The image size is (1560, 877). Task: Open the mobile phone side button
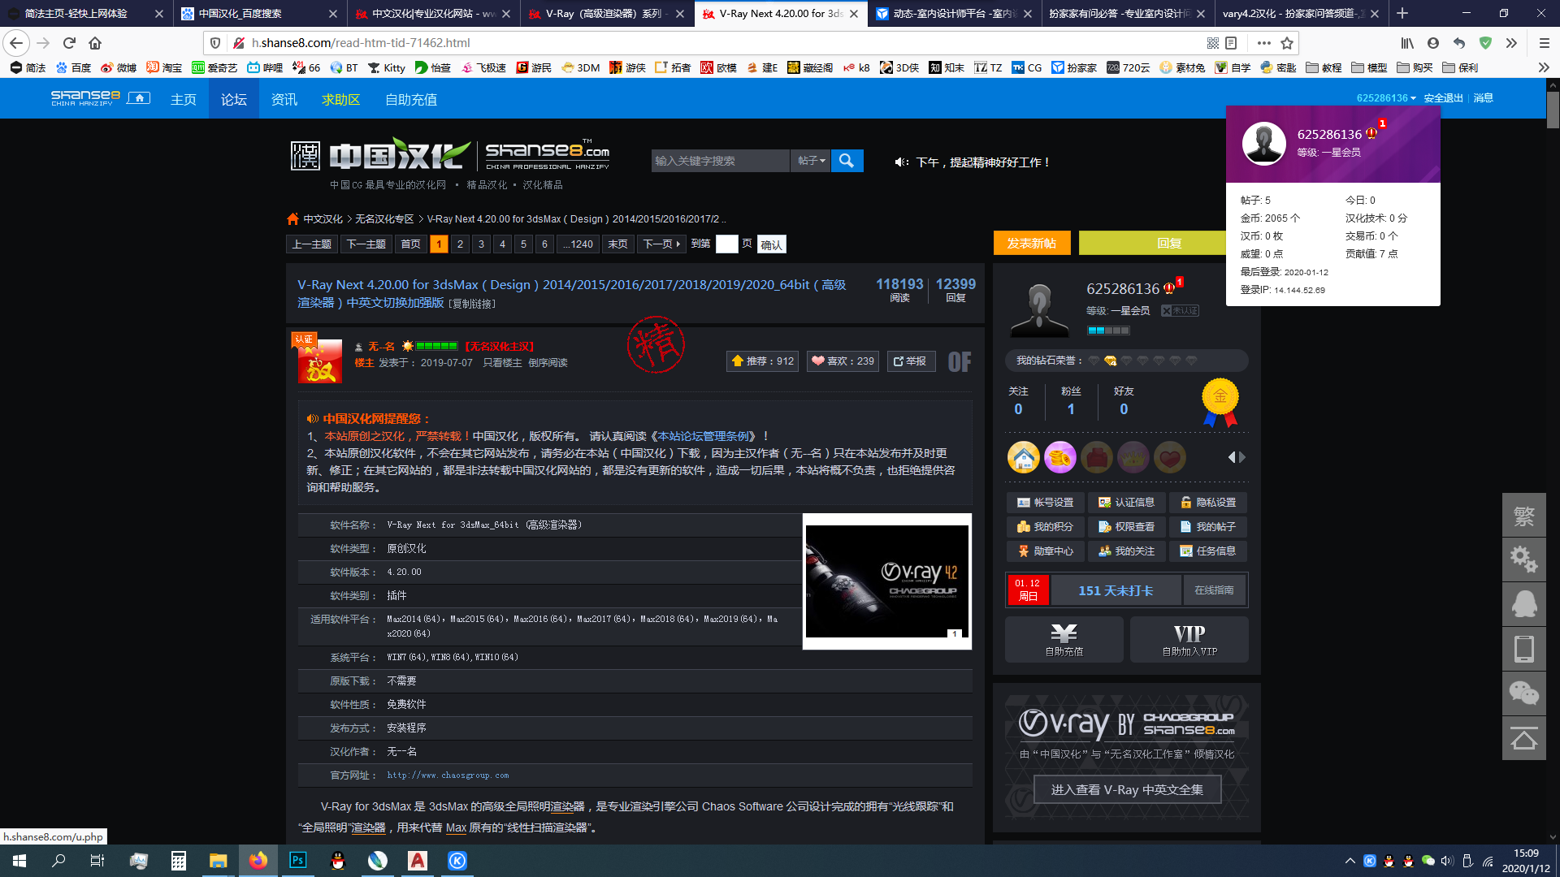[x=1524, y=649]
